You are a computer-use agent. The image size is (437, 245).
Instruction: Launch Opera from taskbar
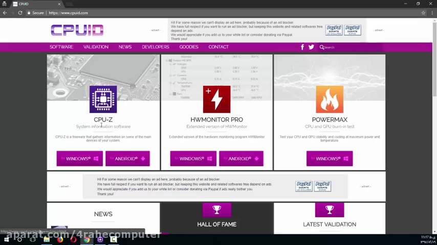73,239
